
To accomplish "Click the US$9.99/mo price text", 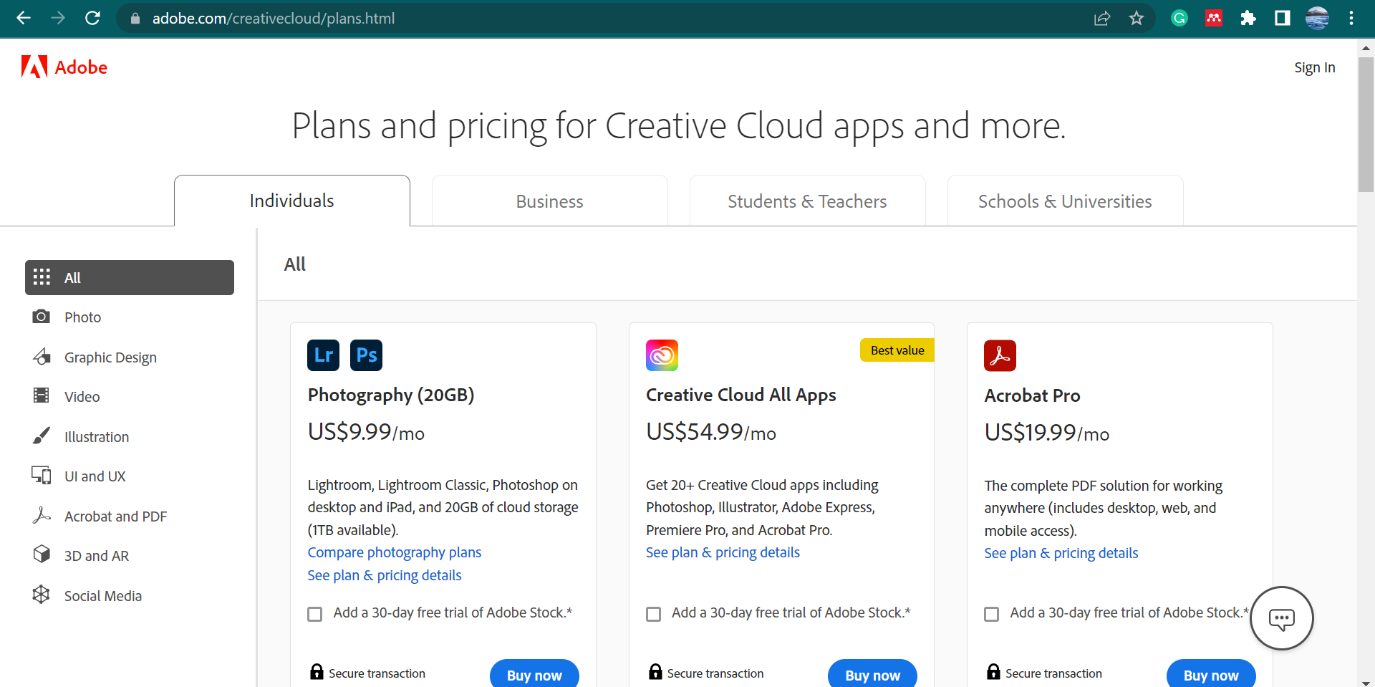I will tap(366, 432).
